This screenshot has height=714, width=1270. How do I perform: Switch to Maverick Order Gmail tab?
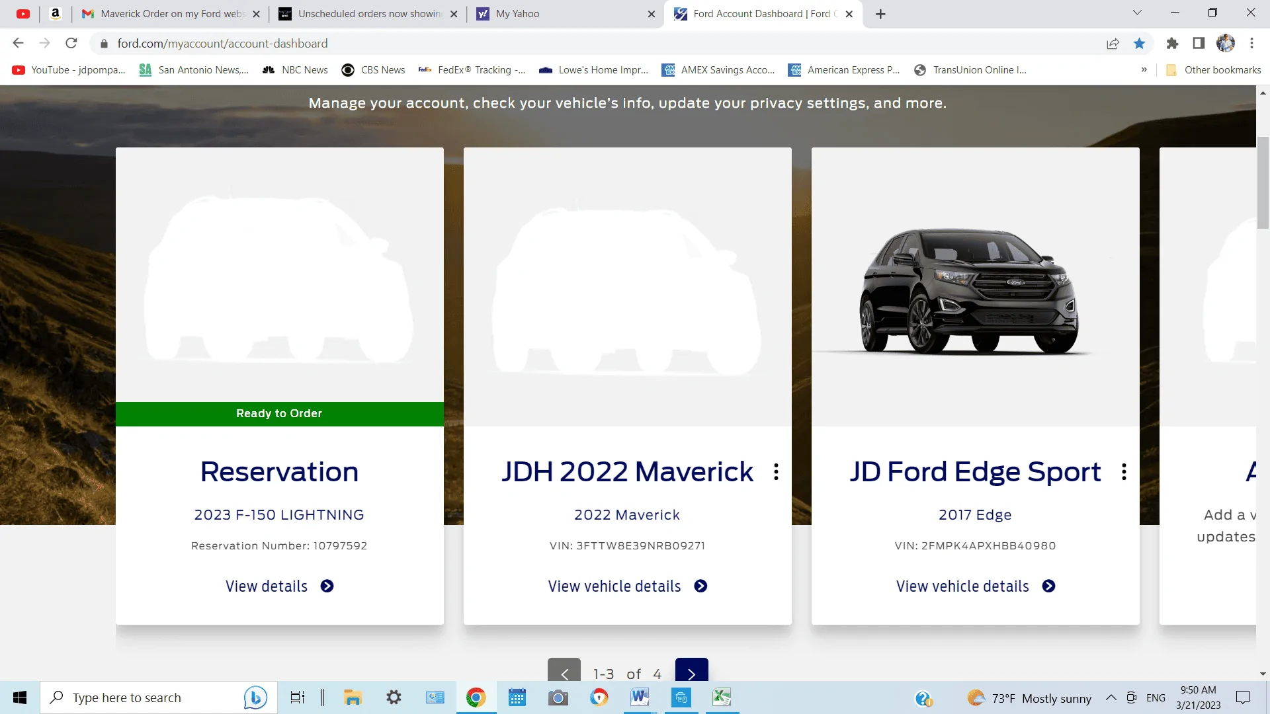point(171,14)
